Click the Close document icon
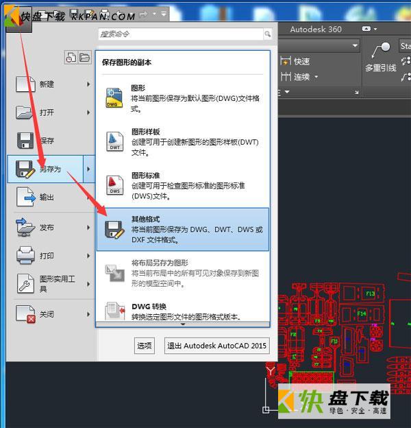Screen dimensions: 411x428 coord(25,314)
